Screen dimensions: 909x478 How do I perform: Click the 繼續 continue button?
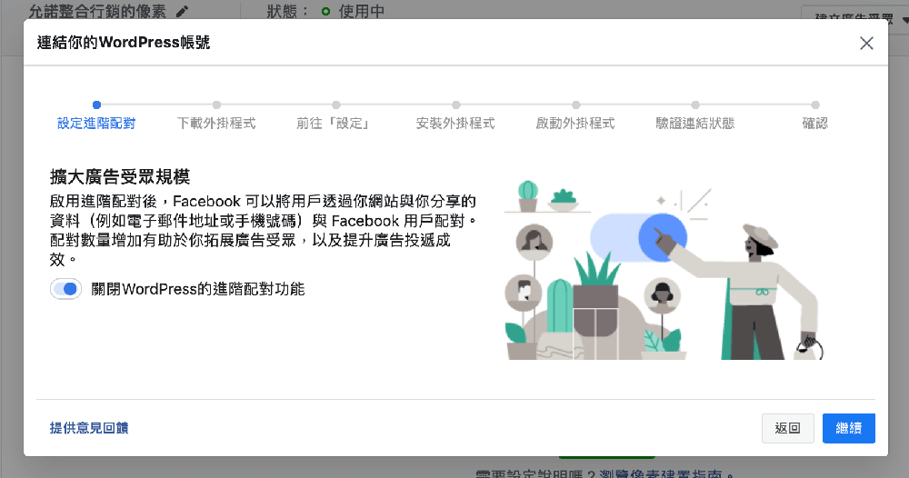[848, 428]
